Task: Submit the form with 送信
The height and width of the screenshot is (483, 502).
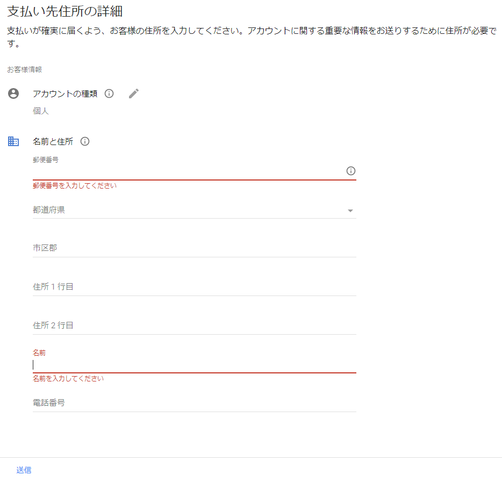Action: click(x=24, y=470)
